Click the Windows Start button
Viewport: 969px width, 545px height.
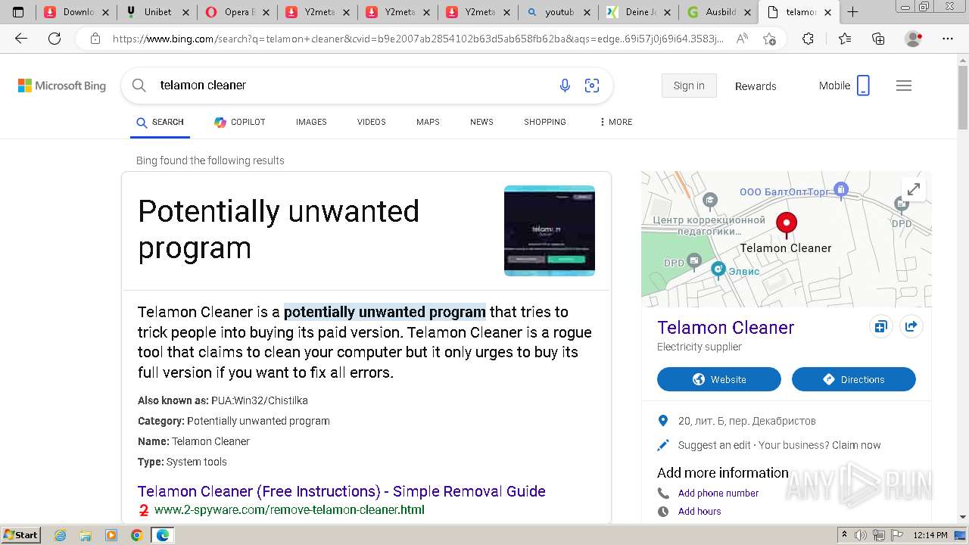click(x=20, y=535)
